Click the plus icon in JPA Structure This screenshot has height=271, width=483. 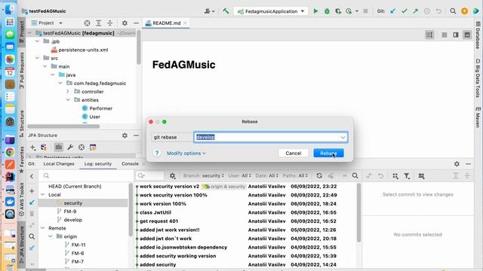pyautogui.click(x=33, y=148)
